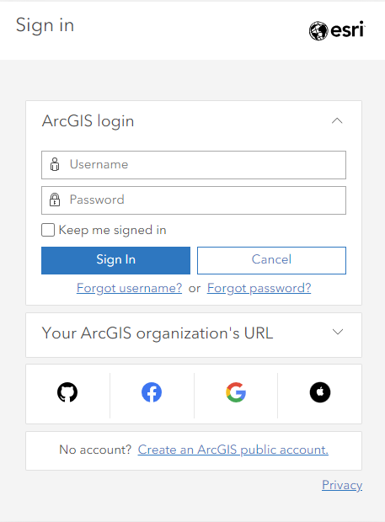Viewport: 385px width, 522px height.
Task: Click the ArcGIS login section header
Action: tap(194, 121)
